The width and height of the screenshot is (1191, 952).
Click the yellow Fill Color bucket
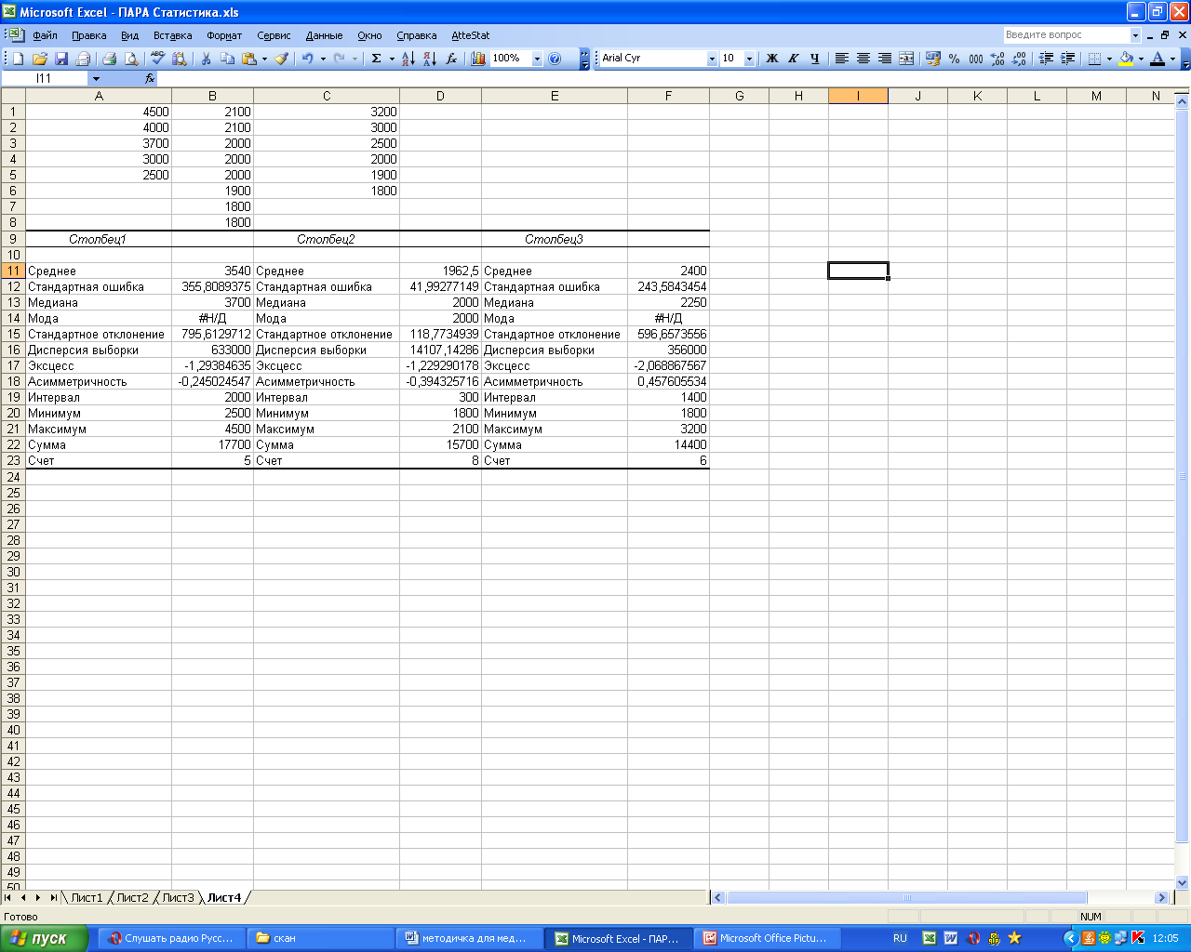tap(1126, 59)
